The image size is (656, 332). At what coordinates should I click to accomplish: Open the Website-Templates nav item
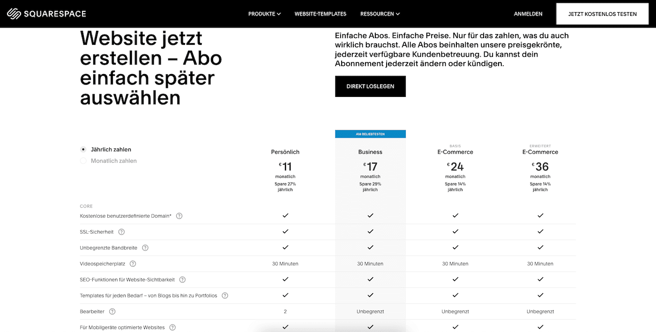tap(321, 14)
